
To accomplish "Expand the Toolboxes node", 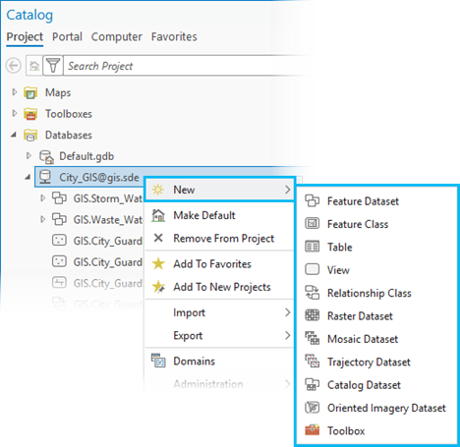I will point(14,113).
